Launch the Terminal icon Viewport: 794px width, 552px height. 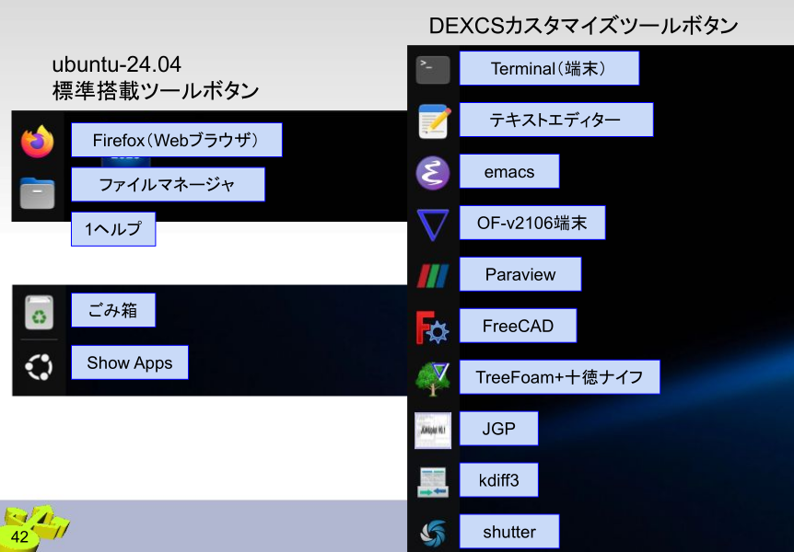coord(433,69)
